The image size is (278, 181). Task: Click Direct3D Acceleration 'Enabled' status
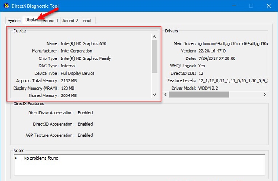[85, 124]
